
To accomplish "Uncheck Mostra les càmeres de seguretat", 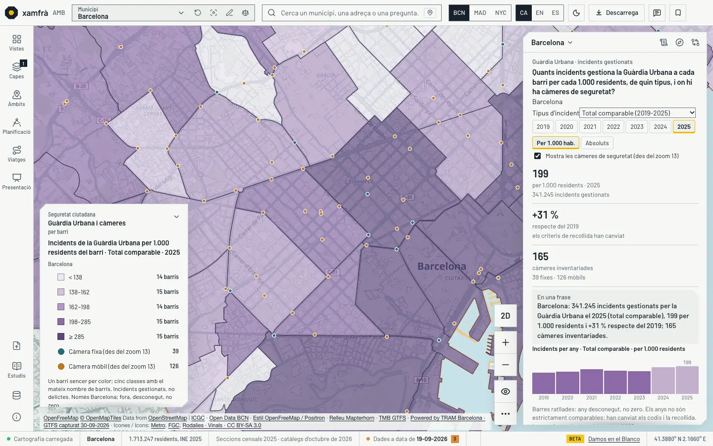I will [537, 156].
